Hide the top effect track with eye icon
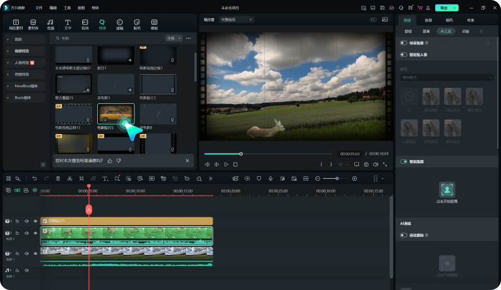This screenshot has width=501, height=290. 35,221
